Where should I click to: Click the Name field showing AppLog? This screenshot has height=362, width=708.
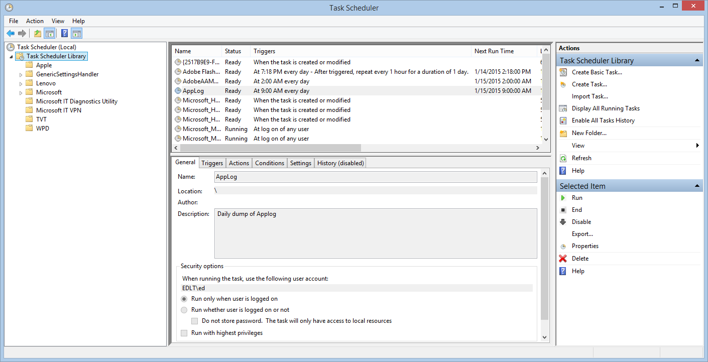(x=376, y=177)
